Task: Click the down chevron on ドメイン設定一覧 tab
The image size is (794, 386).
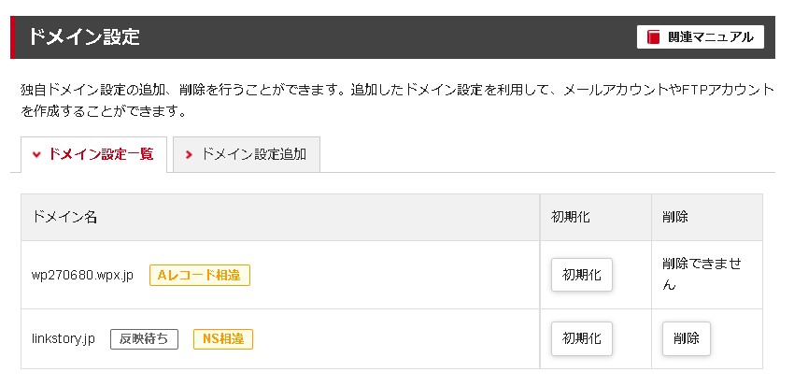Action: point(36,154)
